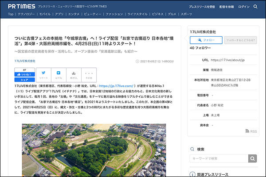Open フォローするとどうなる? explanation button
The height and width of the screenshot is (177, 266).
tap(241, 40)
